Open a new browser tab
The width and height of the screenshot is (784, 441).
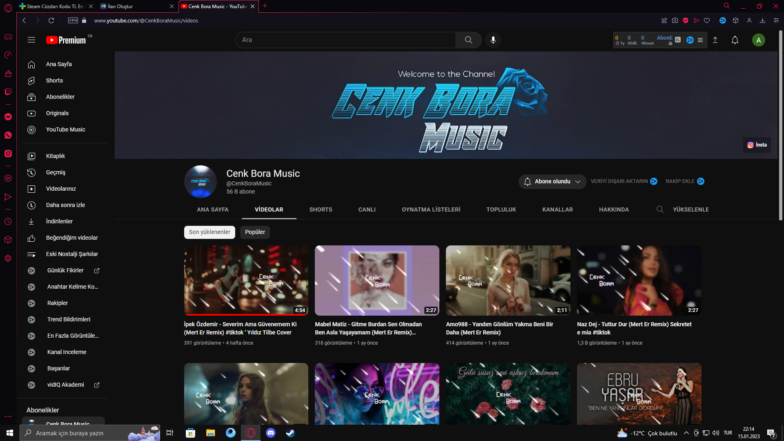265,6
